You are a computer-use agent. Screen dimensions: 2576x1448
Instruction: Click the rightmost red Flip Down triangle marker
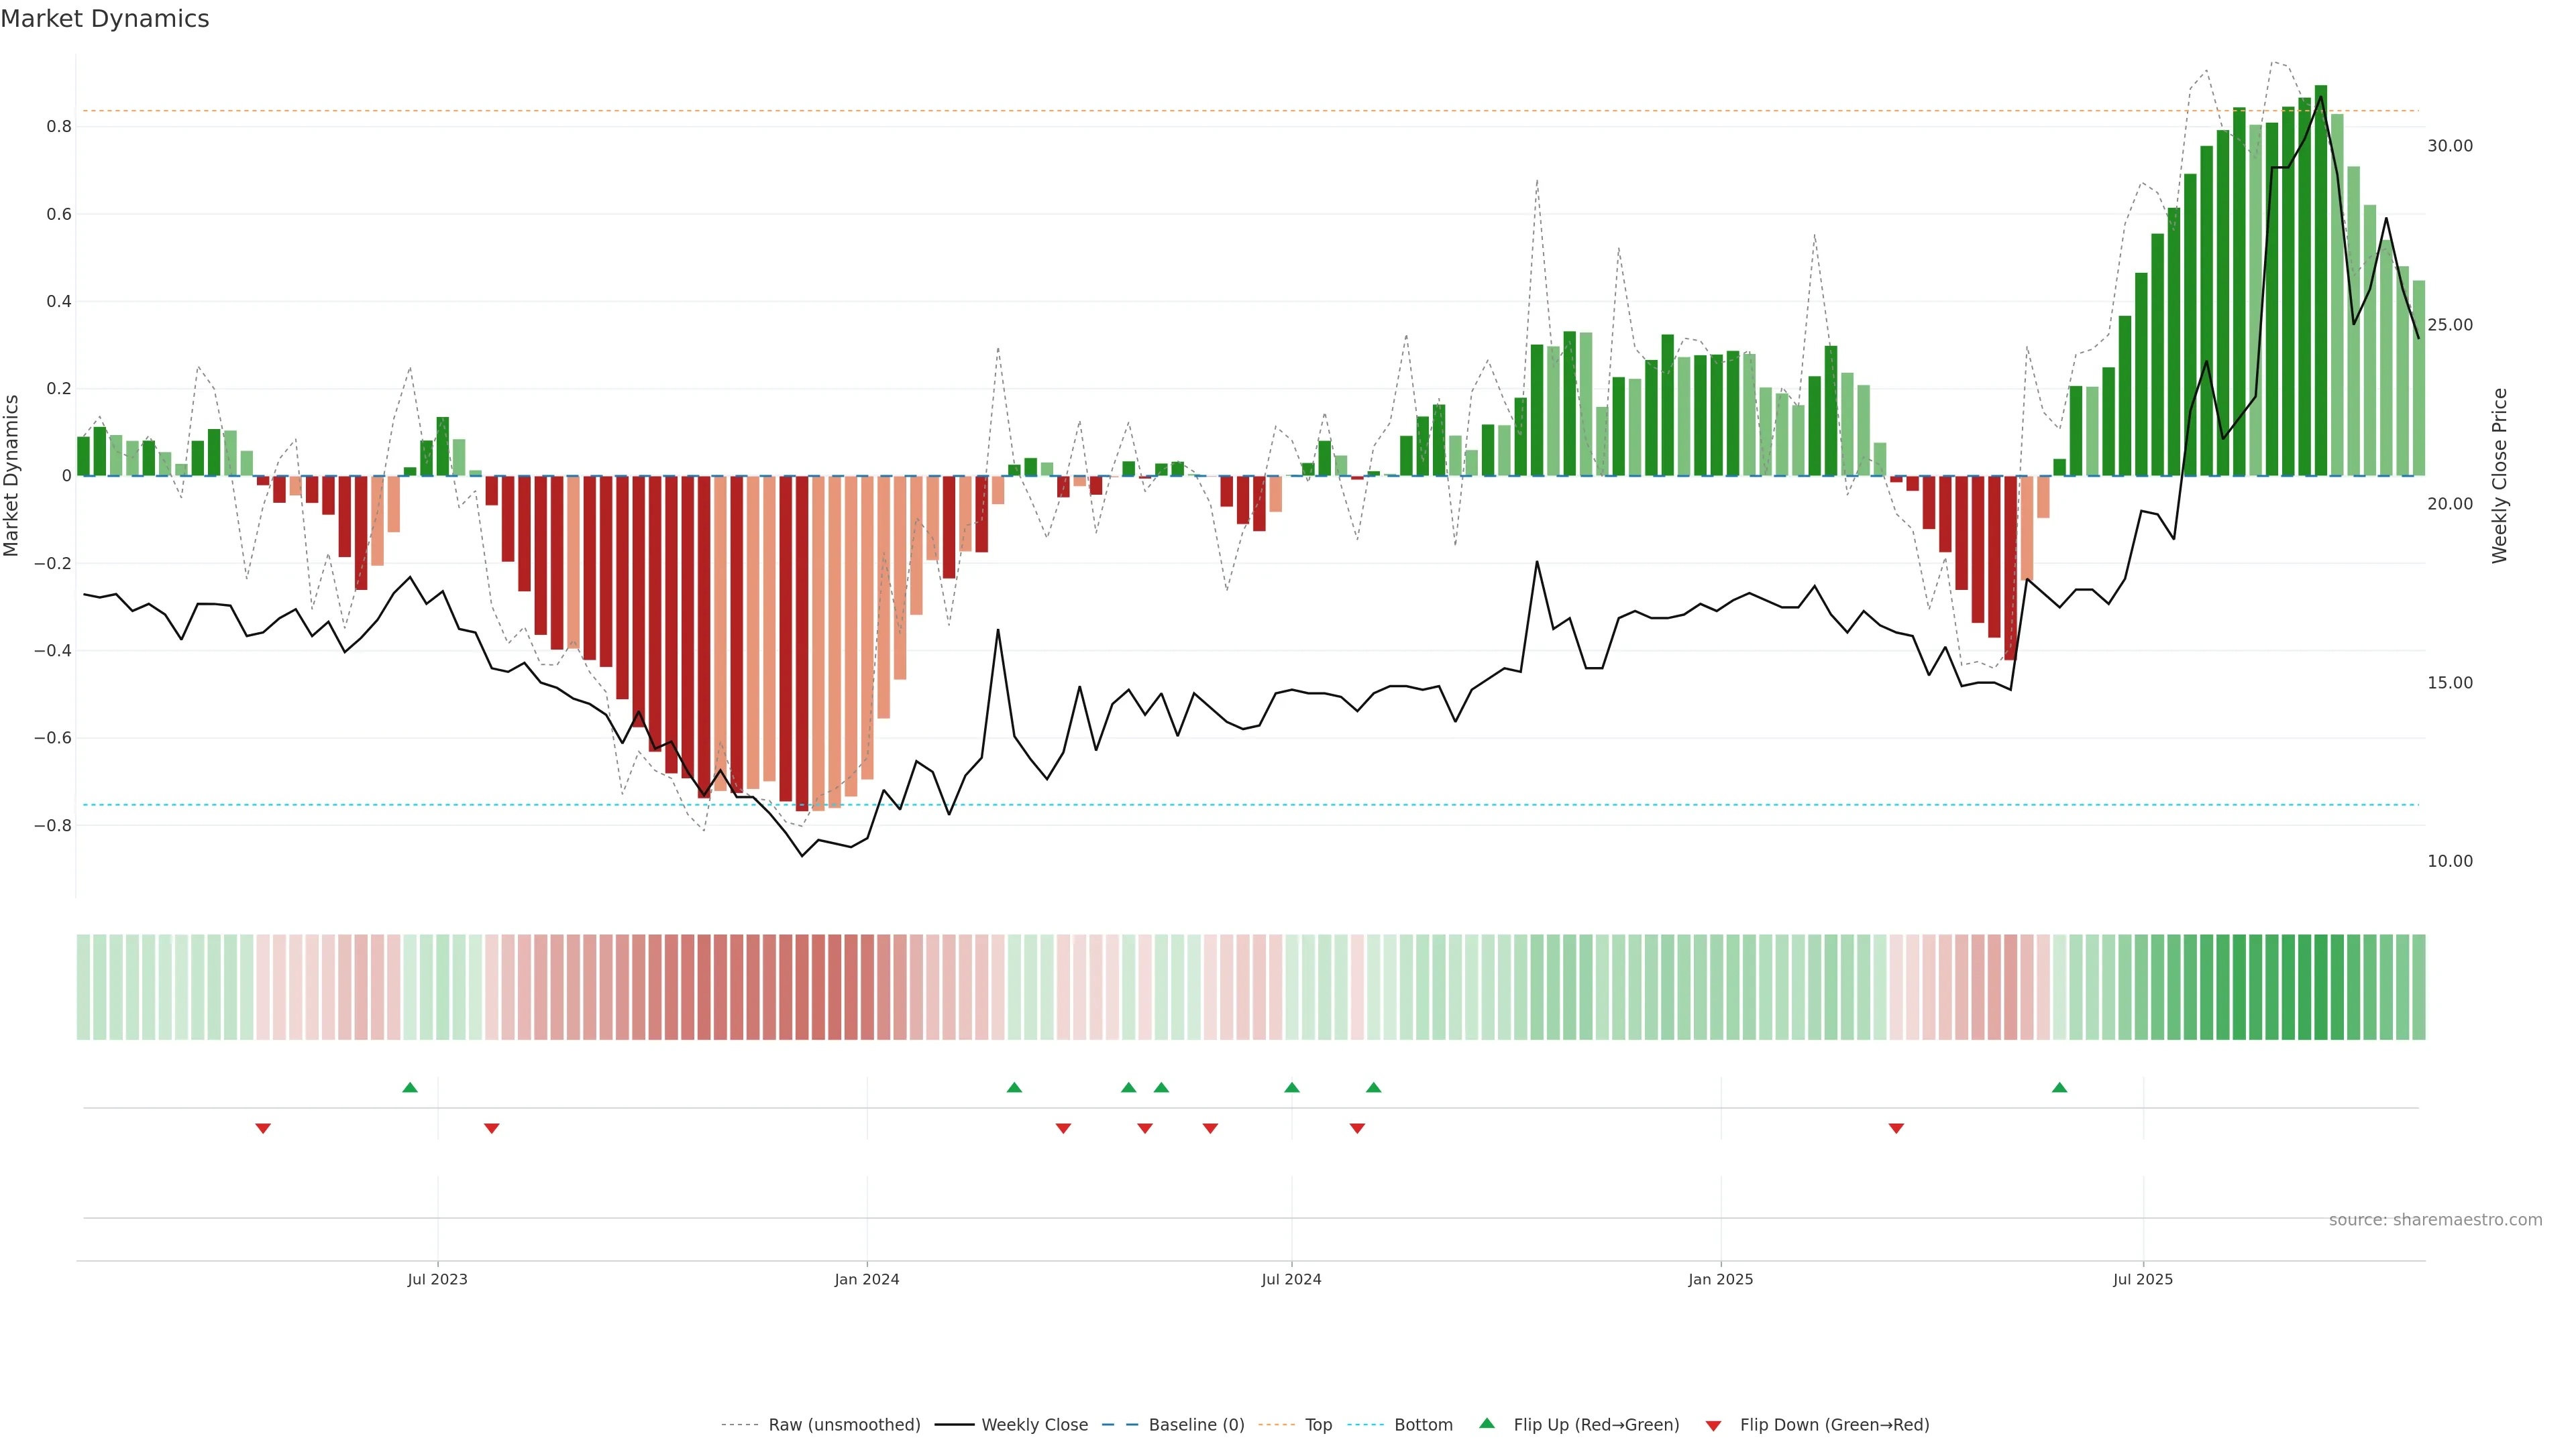[1896, 1128]
